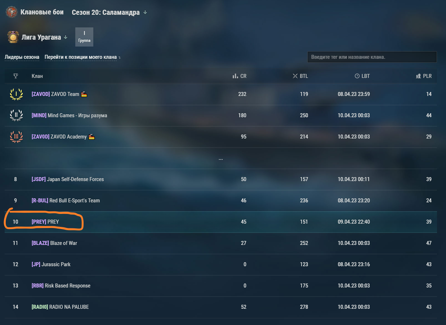Sort by LBT last battle time column
The height and width of the screenshot is (325, 446).
(x=362, y=76)
